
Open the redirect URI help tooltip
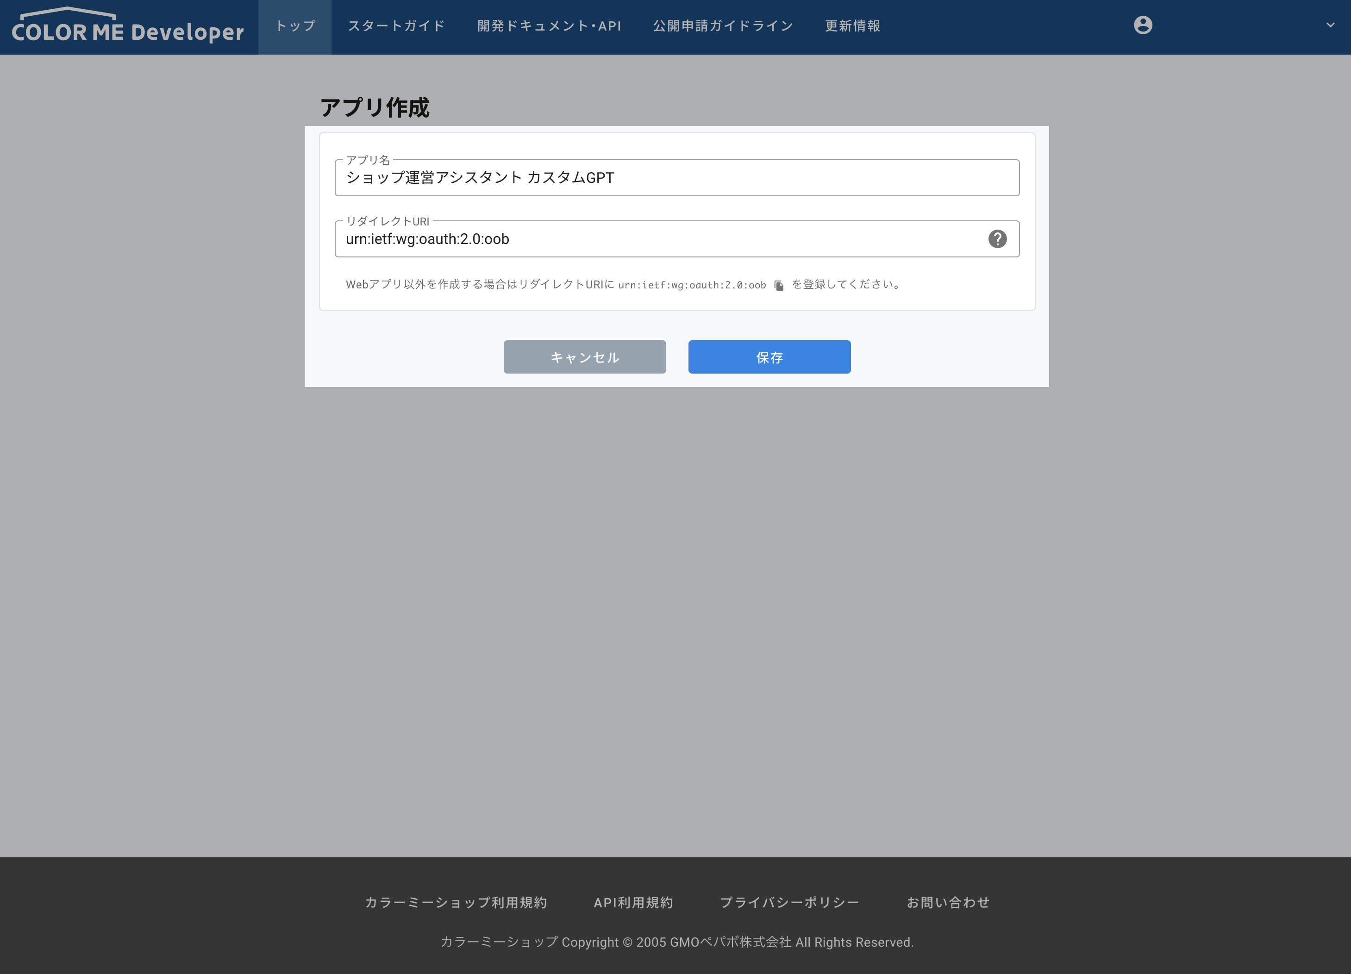998,239
